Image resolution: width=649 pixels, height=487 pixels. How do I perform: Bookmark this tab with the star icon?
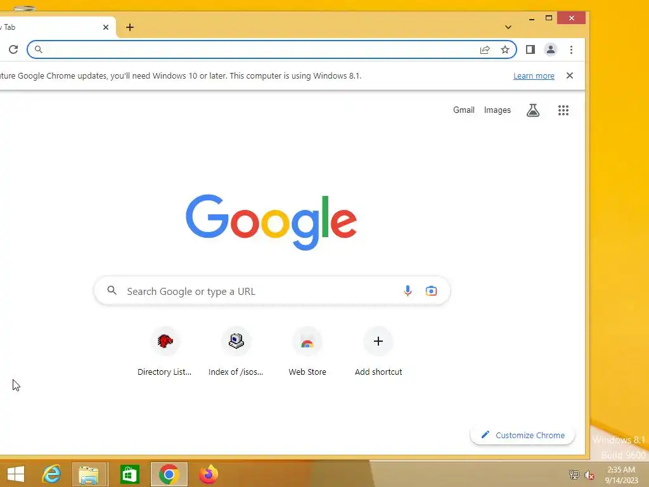click(505, 49)
